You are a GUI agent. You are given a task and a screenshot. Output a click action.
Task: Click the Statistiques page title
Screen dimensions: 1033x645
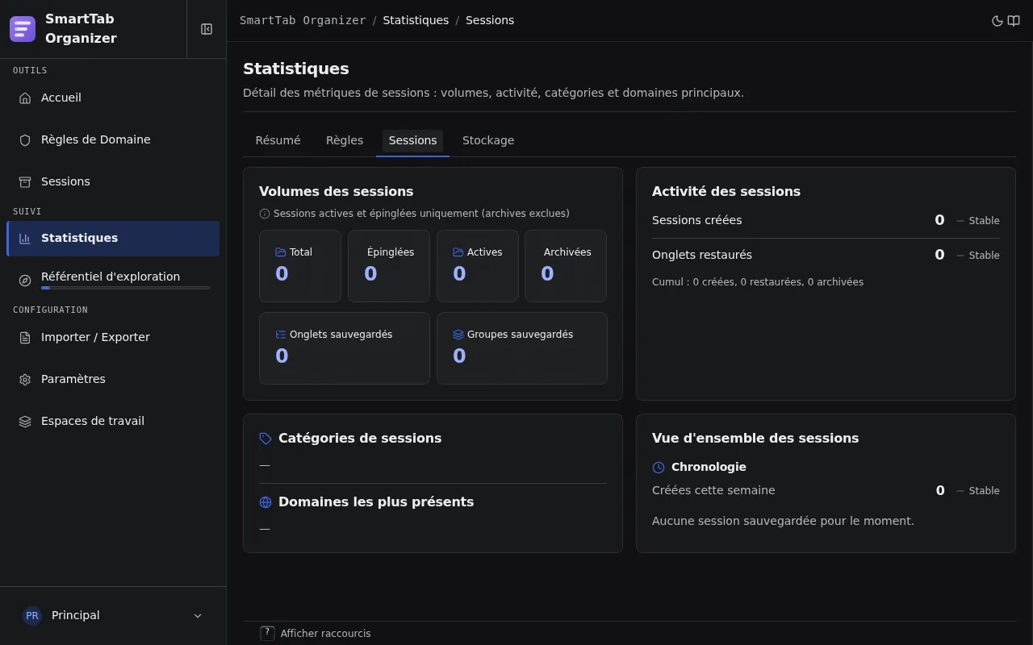click(x=296, y=69)
